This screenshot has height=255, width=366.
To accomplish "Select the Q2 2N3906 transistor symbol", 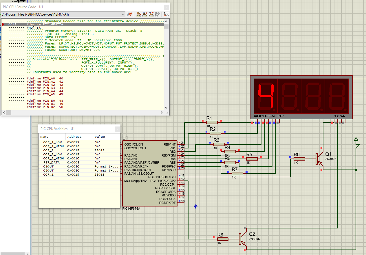I will point(243,239).
